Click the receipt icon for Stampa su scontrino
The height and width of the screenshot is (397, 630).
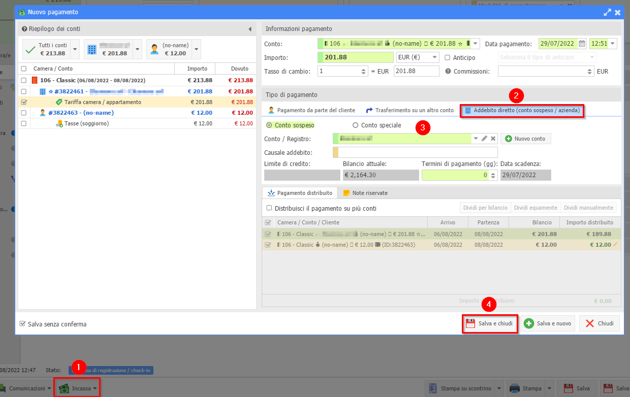click(x=433, y=388)
